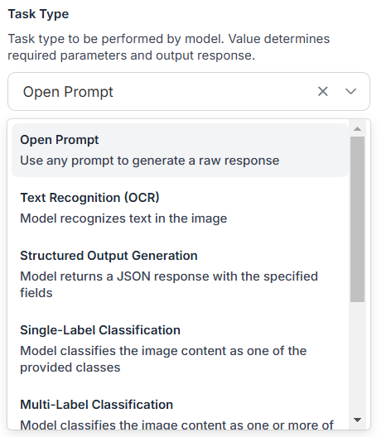
Task: Click the gray scrollbar thumb in options list
Action: click(357, 219)
